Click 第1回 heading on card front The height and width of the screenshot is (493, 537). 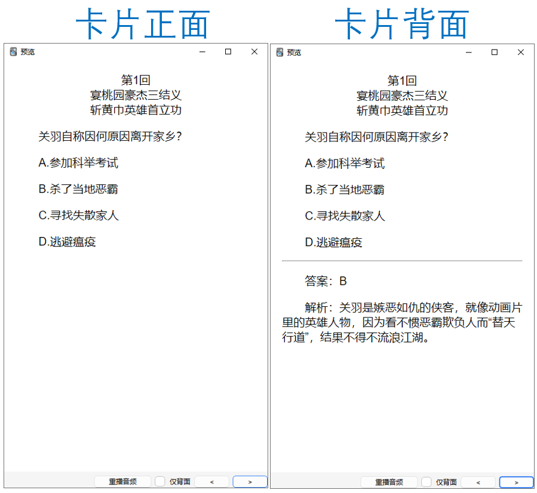[136, 80]
